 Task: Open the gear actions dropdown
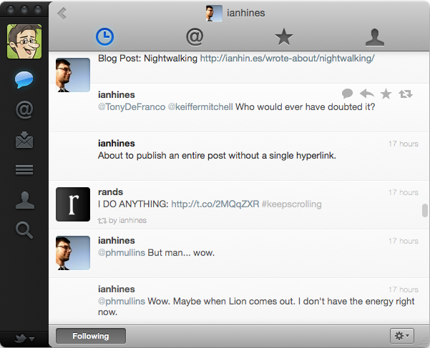tap(402, 336)
